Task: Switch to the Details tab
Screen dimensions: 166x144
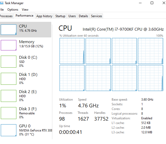Action: (83, 16)
